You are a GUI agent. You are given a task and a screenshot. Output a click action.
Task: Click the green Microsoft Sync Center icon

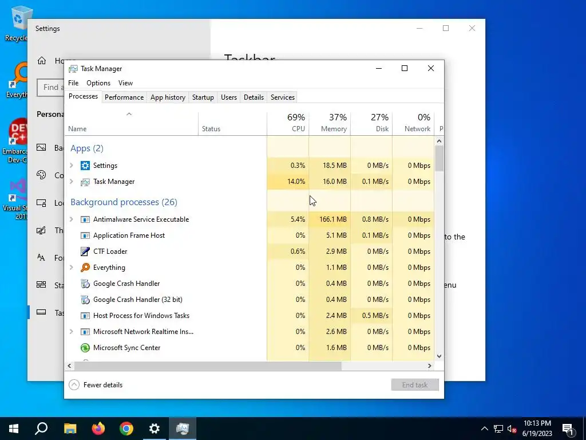(x=85, y=348)
